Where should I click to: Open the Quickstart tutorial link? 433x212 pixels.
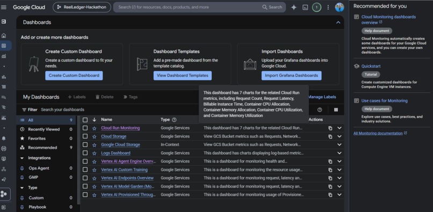click(x=371, y=66)
